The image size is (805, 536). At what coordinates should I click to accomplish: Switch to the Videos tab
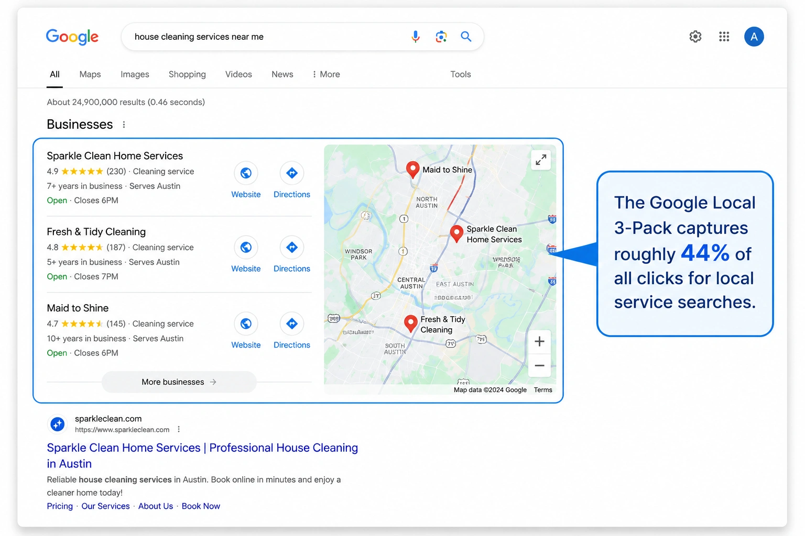[238, 74]
